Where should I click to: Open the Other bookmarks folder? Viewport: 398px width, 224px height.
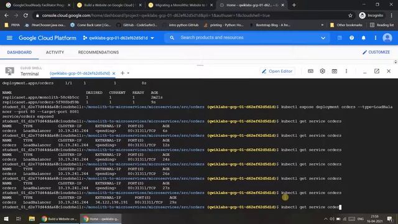346,25
